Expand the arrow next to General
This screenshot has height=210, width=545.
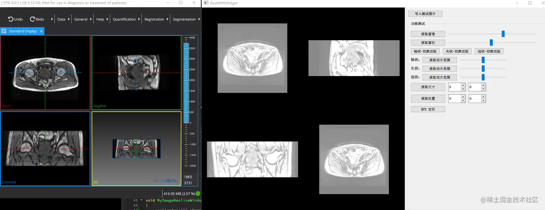click(x=91, y=19)
